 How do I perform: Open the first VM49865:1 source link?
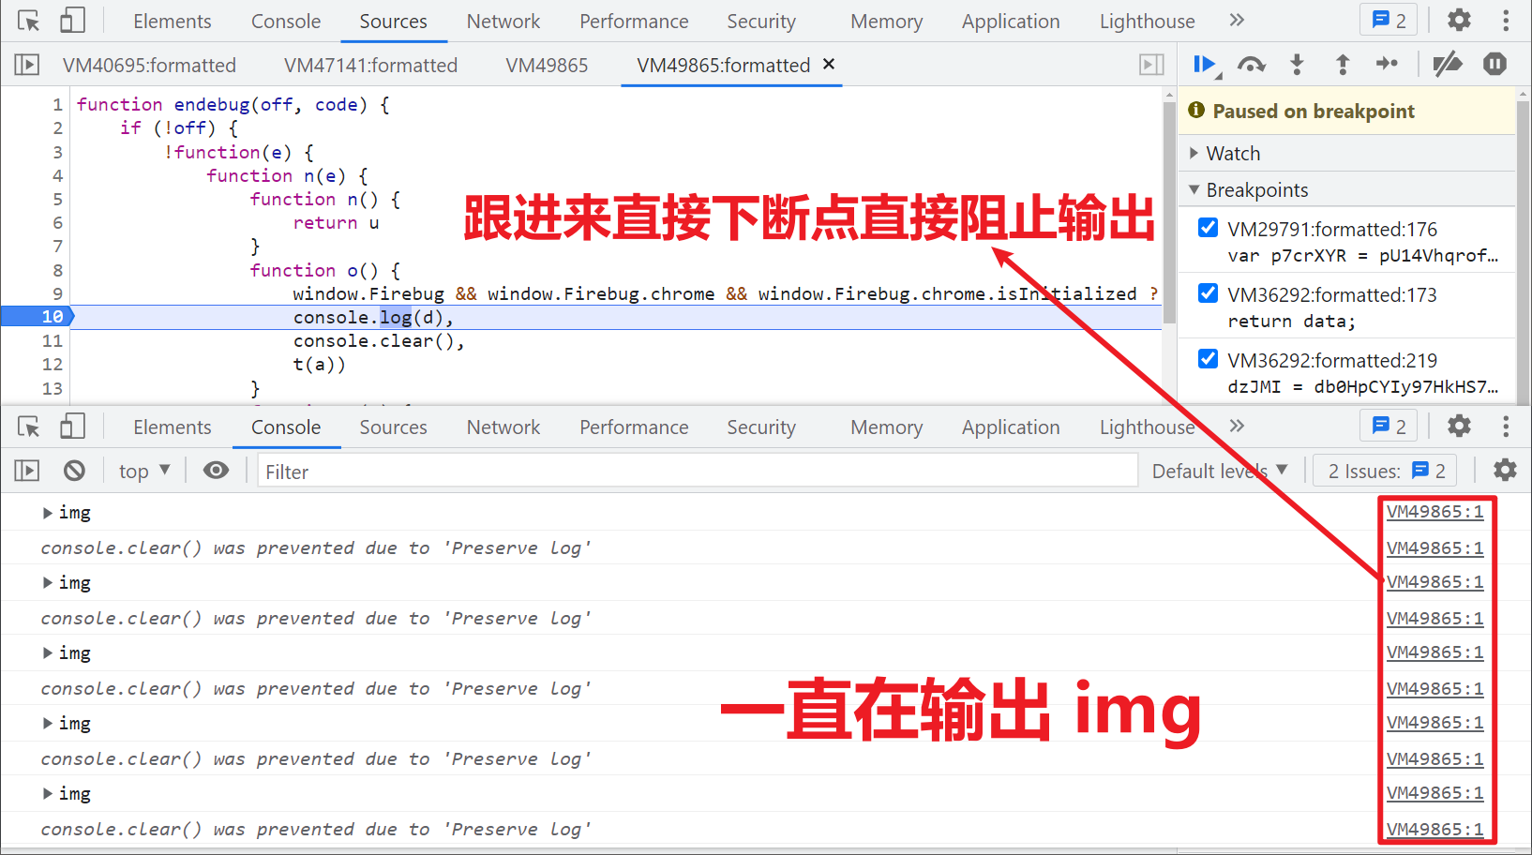point(1434,512)
